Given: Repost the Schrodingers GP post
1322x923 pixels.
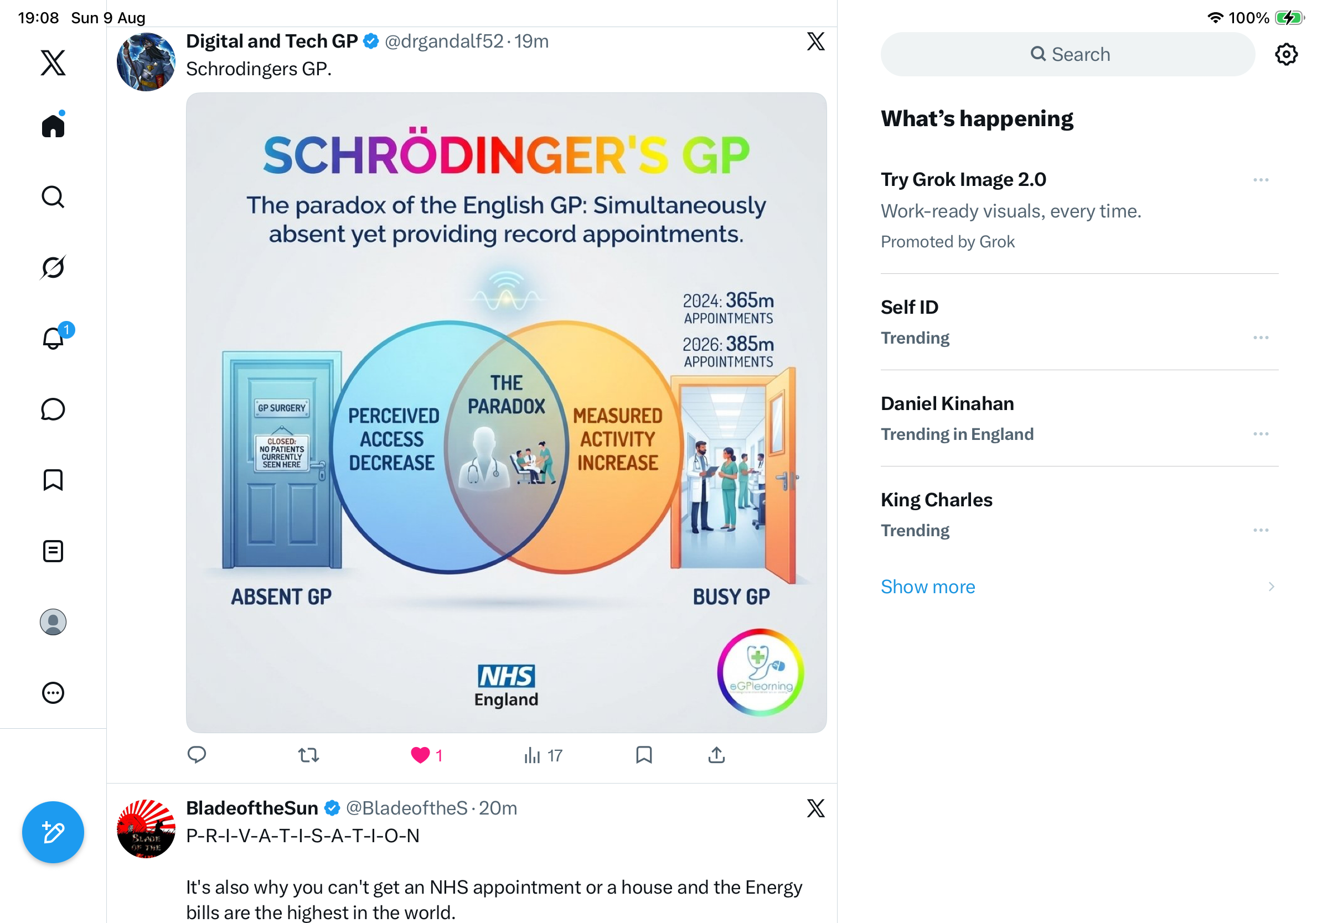Looking at the screenshot, I should tap(308, 755).
